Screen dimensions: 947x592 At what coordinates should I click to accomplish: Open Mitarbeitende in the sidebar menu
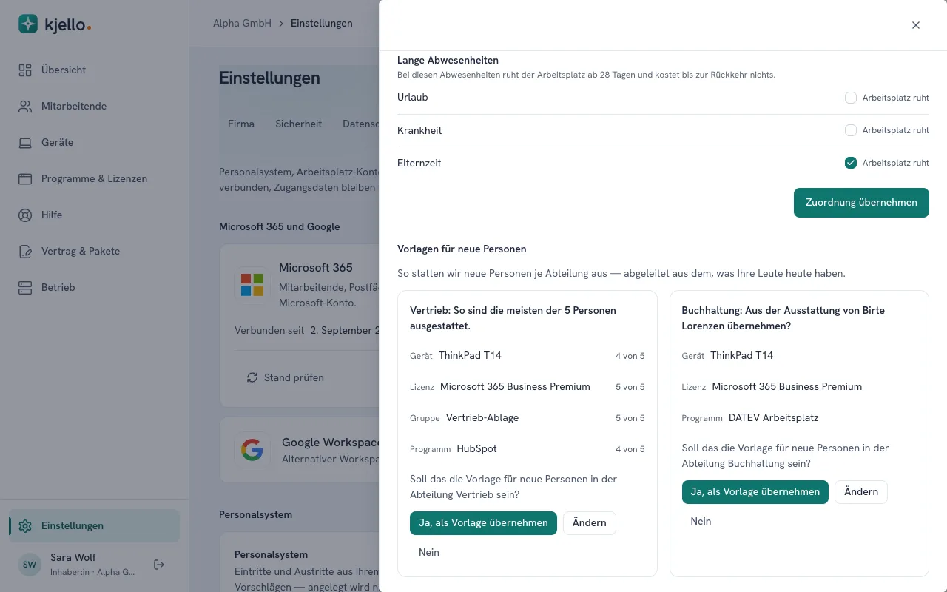click(x=94, y=107)
